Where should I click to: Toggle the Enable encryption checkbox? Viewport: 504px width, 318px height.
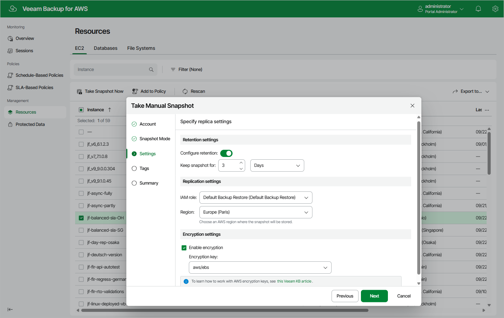[184, 248]
